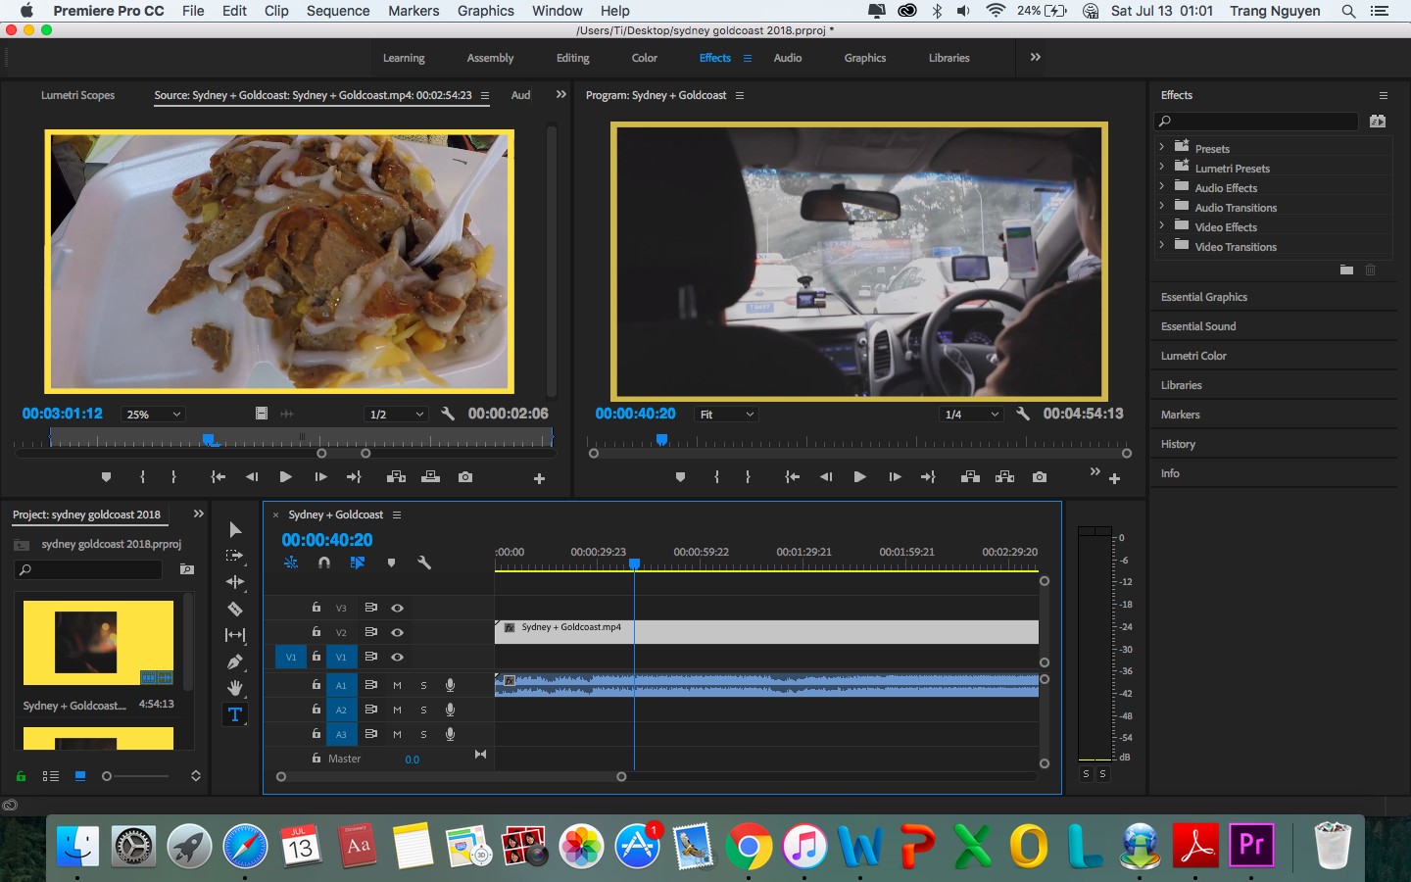1411x882 pixels.
Task: Open Source monitor zoom level dropdown (25%)
Action: [x=152, y=415]
